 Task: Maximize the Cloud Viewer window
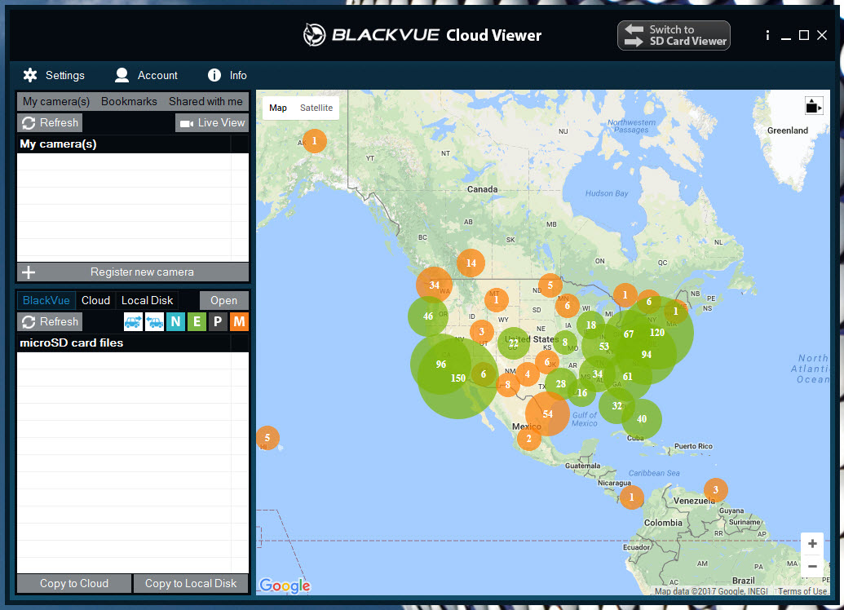point(803,35)
